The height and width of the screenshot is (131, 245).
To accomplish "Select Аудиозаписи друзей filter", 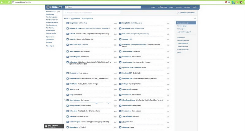I will [184, 32].
